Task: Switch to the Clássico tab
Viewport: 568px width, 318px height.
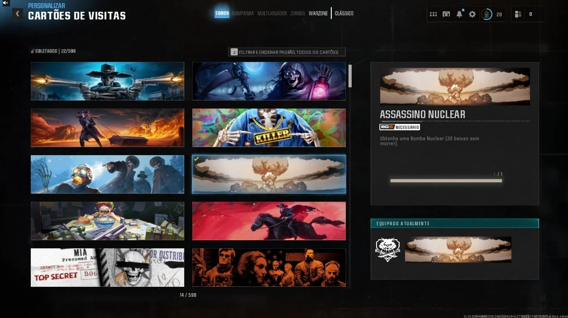Action: click(344, 14)
